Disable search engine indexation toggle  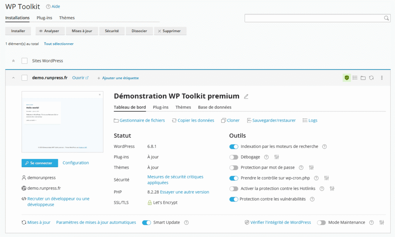click(234, 147)
